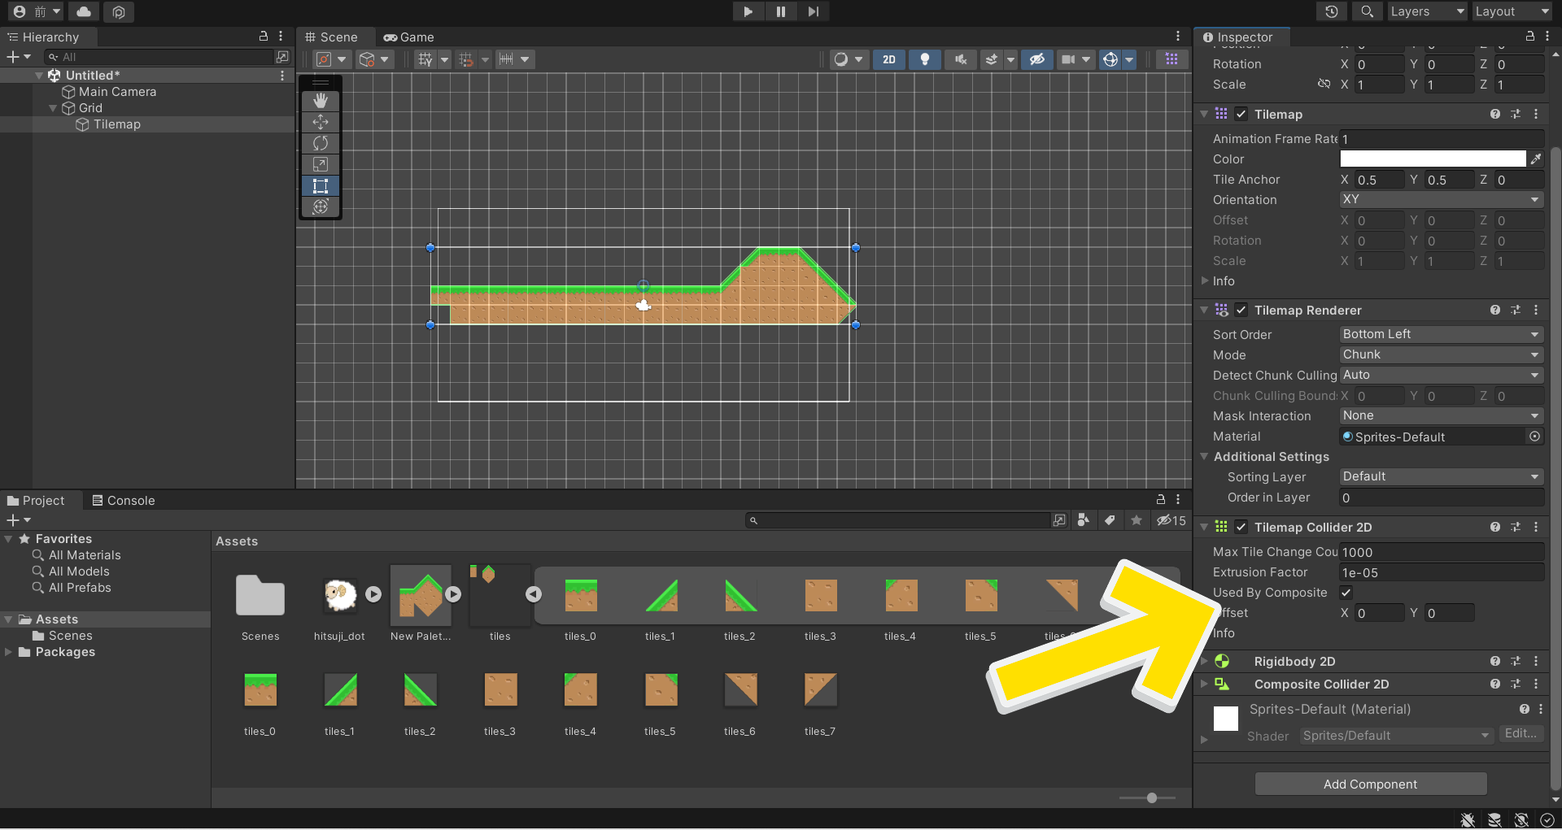This screenshot has width=1562, height=830.
Task: Click the Add Component button
Action: pyautogui.click(x=1370, y=784)
